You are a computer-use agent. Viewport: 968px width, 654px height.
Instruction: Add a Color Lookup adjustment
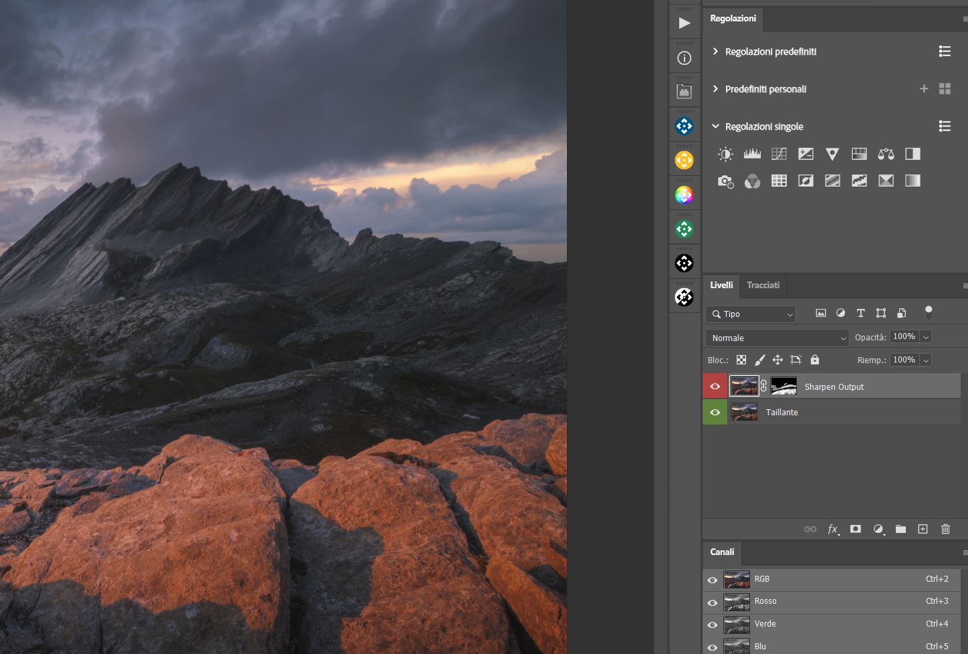click(x=779, y=181)
